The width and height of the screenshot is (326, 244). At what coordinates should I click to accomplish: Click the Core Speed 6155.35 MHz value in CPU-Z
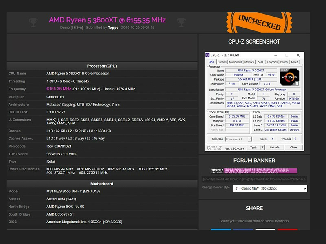237,116
